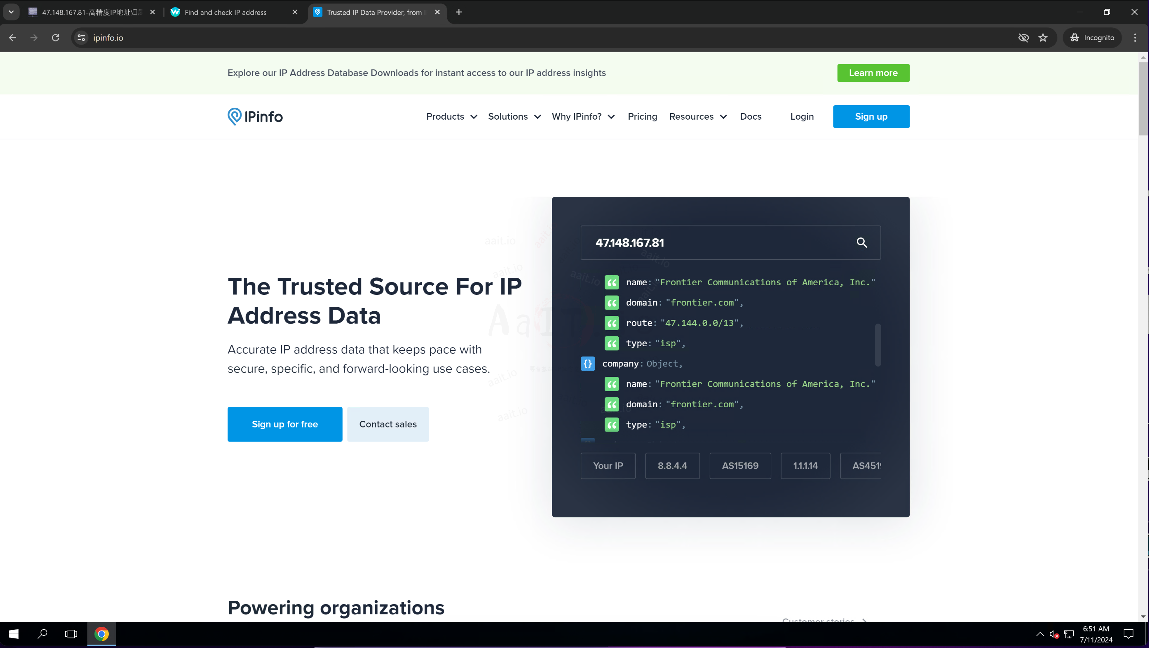The image size is (1149, 648).
Task: Expand the Why IPinfo? dropdown
Action: [x=583, y=116]
